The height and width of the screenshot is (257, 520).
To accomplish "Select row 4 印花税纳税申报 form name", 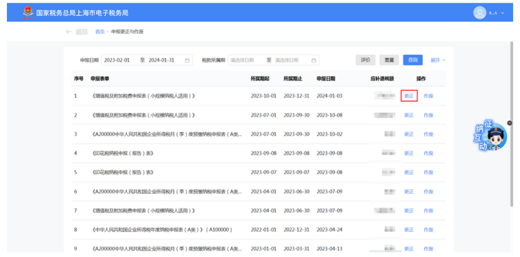I will click(x=122, y=153).
